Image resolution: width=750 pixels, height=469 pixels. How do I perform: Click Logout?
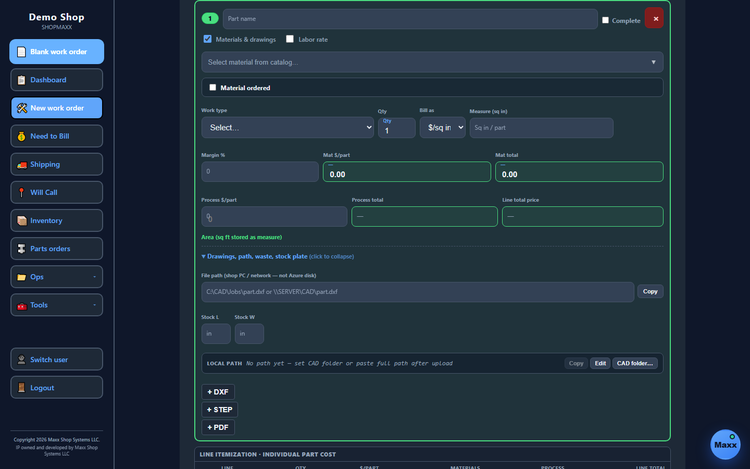pyautogui.click(x=57, y=388)
